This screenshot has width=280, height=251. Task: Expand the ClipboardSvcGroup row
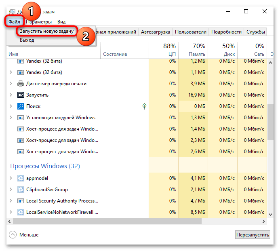[11, 190]
